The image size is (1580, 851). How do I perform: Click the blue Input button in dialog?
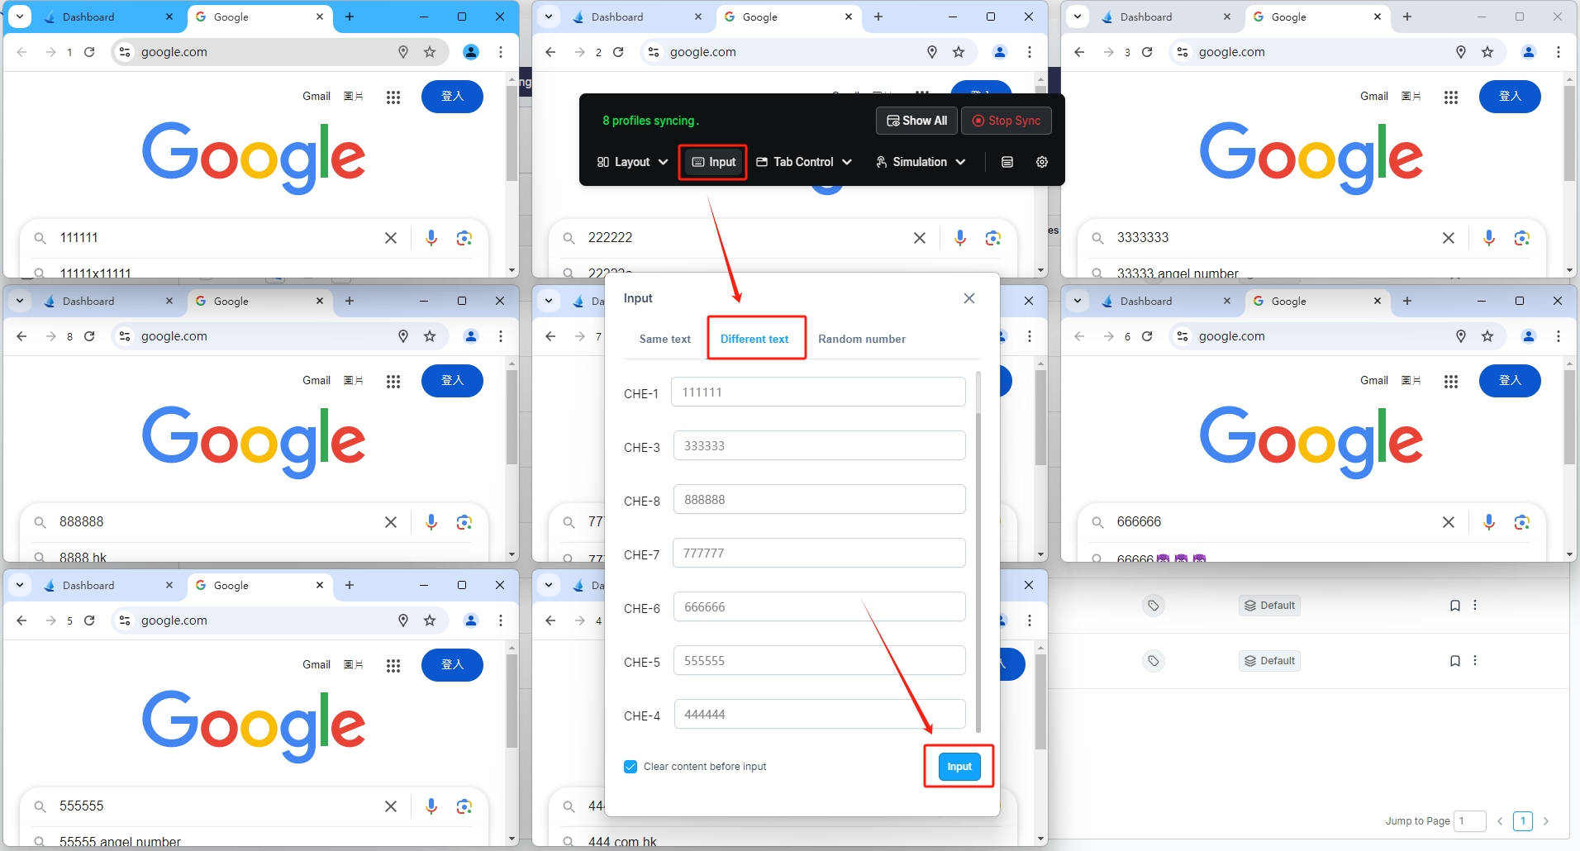[959, 767]
